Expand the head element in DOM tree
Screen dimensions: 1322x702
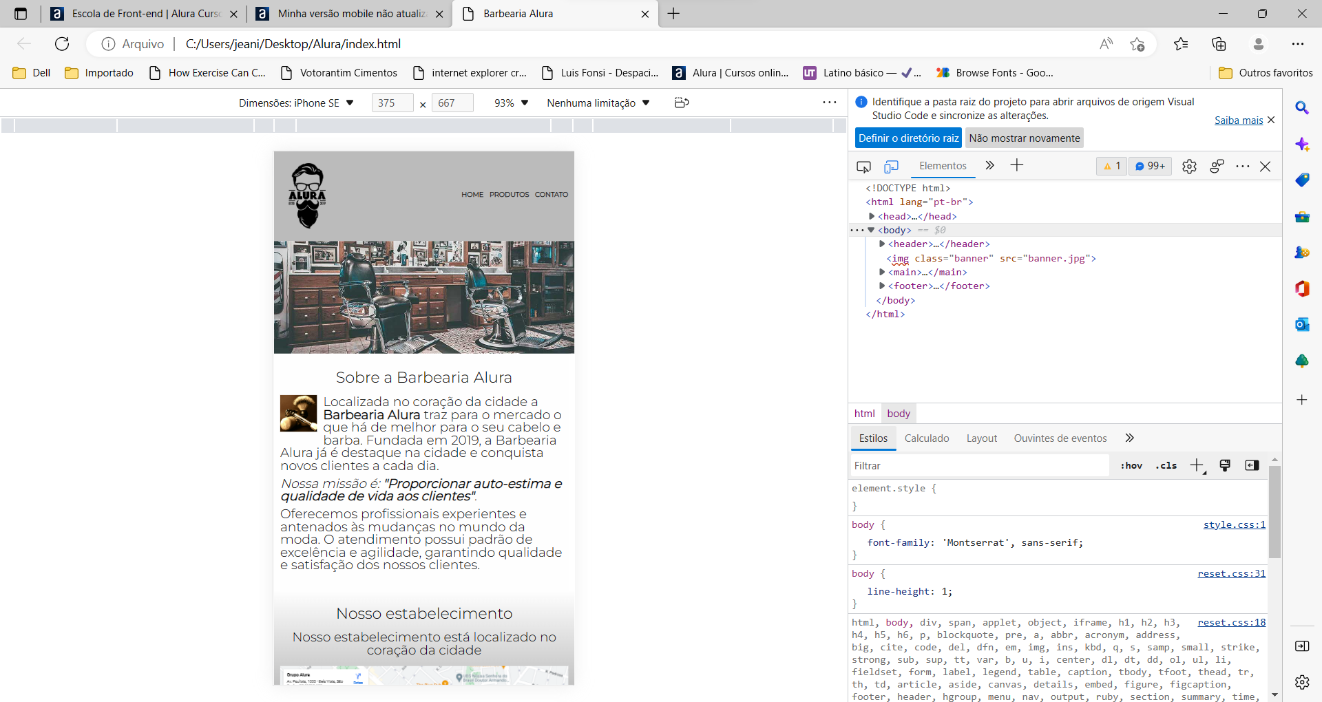click(872, 216)
